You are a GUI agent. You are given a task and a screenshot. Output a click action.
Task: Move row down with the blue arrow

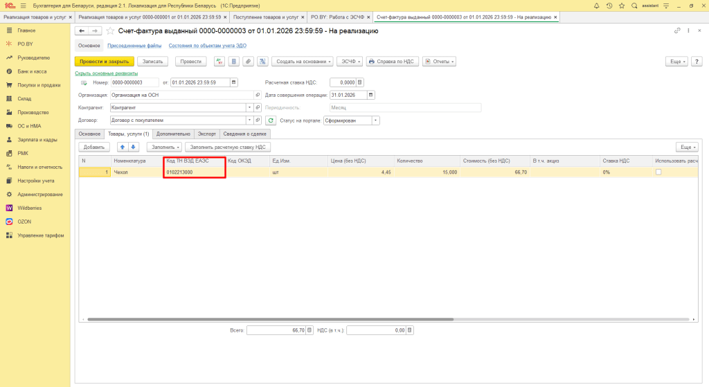pyautogui.click(x=134, y=147)
